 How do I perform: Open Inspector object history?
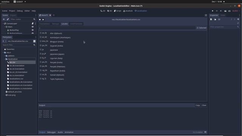click(238, 19)
